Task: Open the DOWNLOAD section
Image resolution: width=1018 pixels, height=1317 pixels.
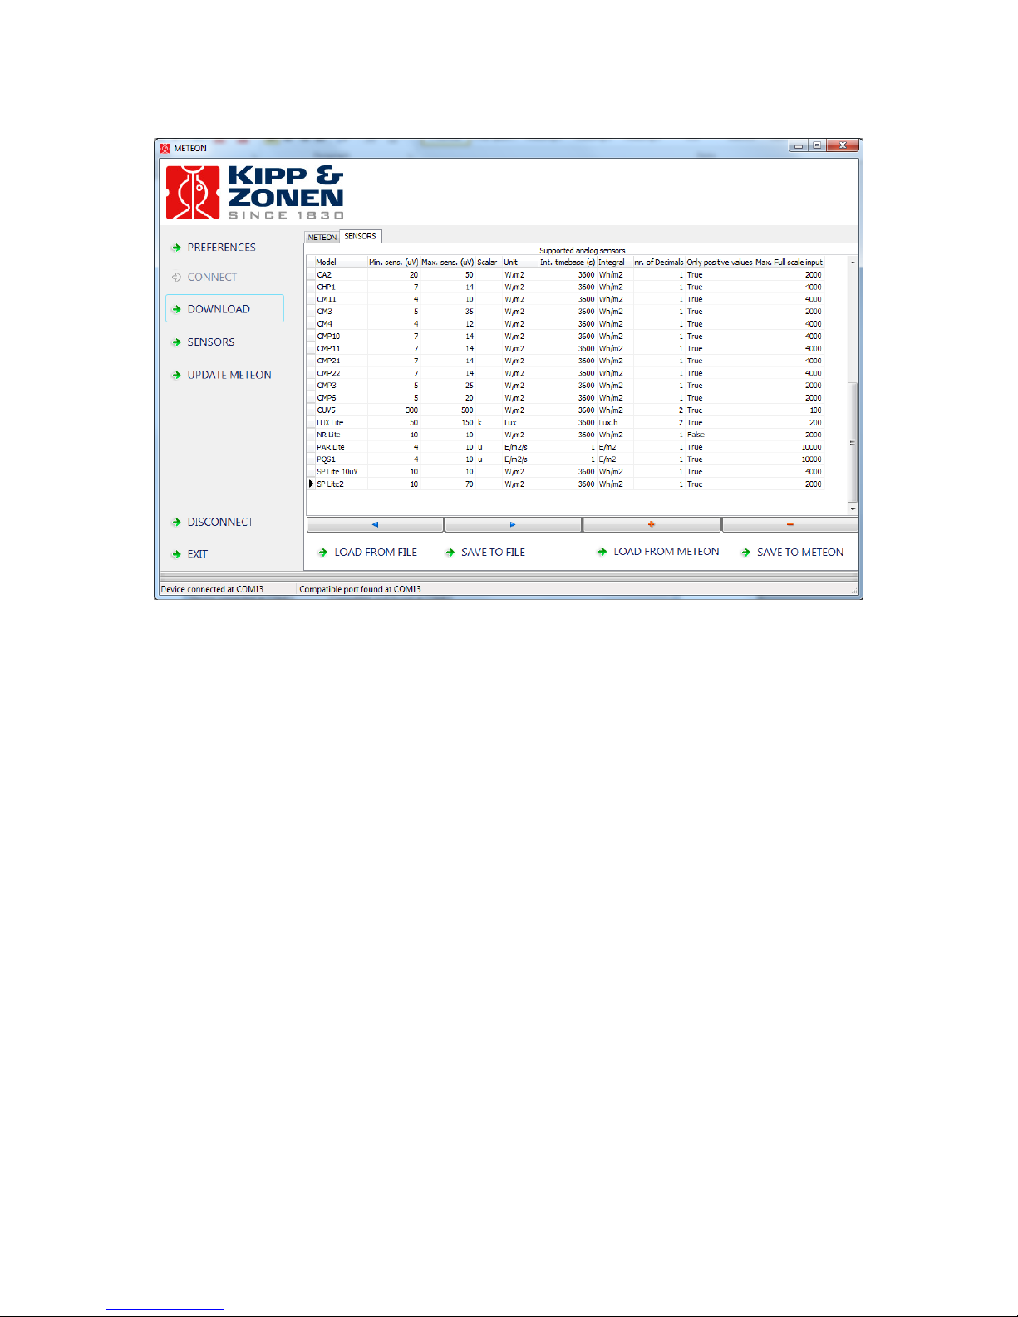Action: pyautogui.click(x=219, y=309)
